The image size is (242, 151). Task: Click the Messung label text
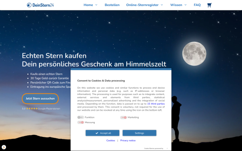tap(90, 122)
